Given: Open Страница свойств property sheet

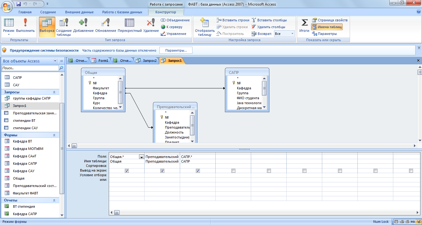Looking at the screenshot, I should click(330, 20).
